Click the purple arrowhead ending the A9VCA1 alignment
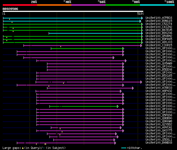Image resolution: width=177 pixels, height=150 pixels. [121, 128]
